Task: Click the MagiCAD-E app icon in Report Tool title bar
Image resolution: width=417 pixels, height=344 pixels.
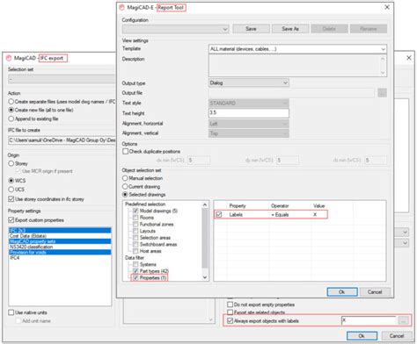Action: pyautogui.click(x=122, y=8)
